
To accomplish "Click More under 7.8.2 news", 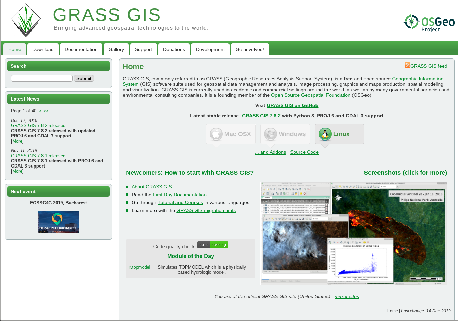I will [17, 141].
